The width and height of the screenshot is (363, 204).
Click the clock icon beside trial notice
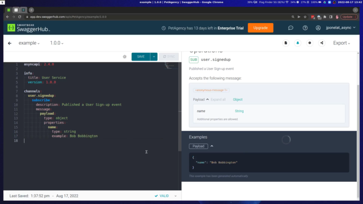tap(164, 28)
